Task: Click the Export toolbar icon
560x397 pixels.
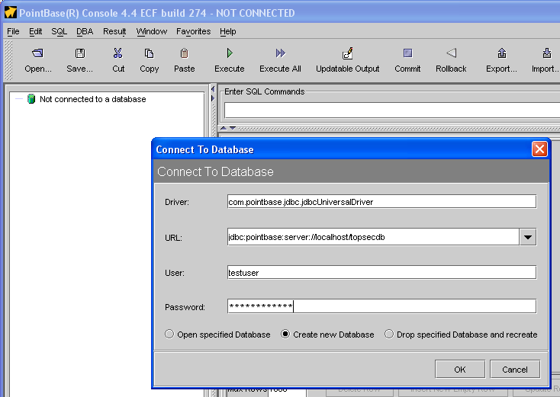Action: pos(502,53)
